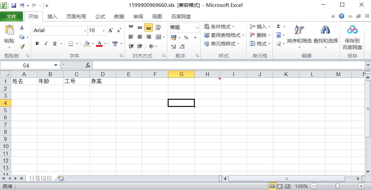Open the 文件 File tab
The width and height of the screenshot is (371, 190).
[11, 16]
